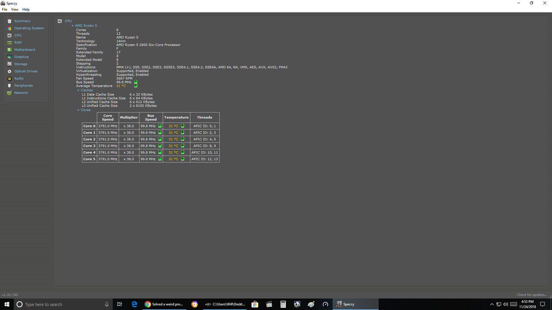Open the Optical Drives disc icon
552x310 pixels.
tap(9, 71)
